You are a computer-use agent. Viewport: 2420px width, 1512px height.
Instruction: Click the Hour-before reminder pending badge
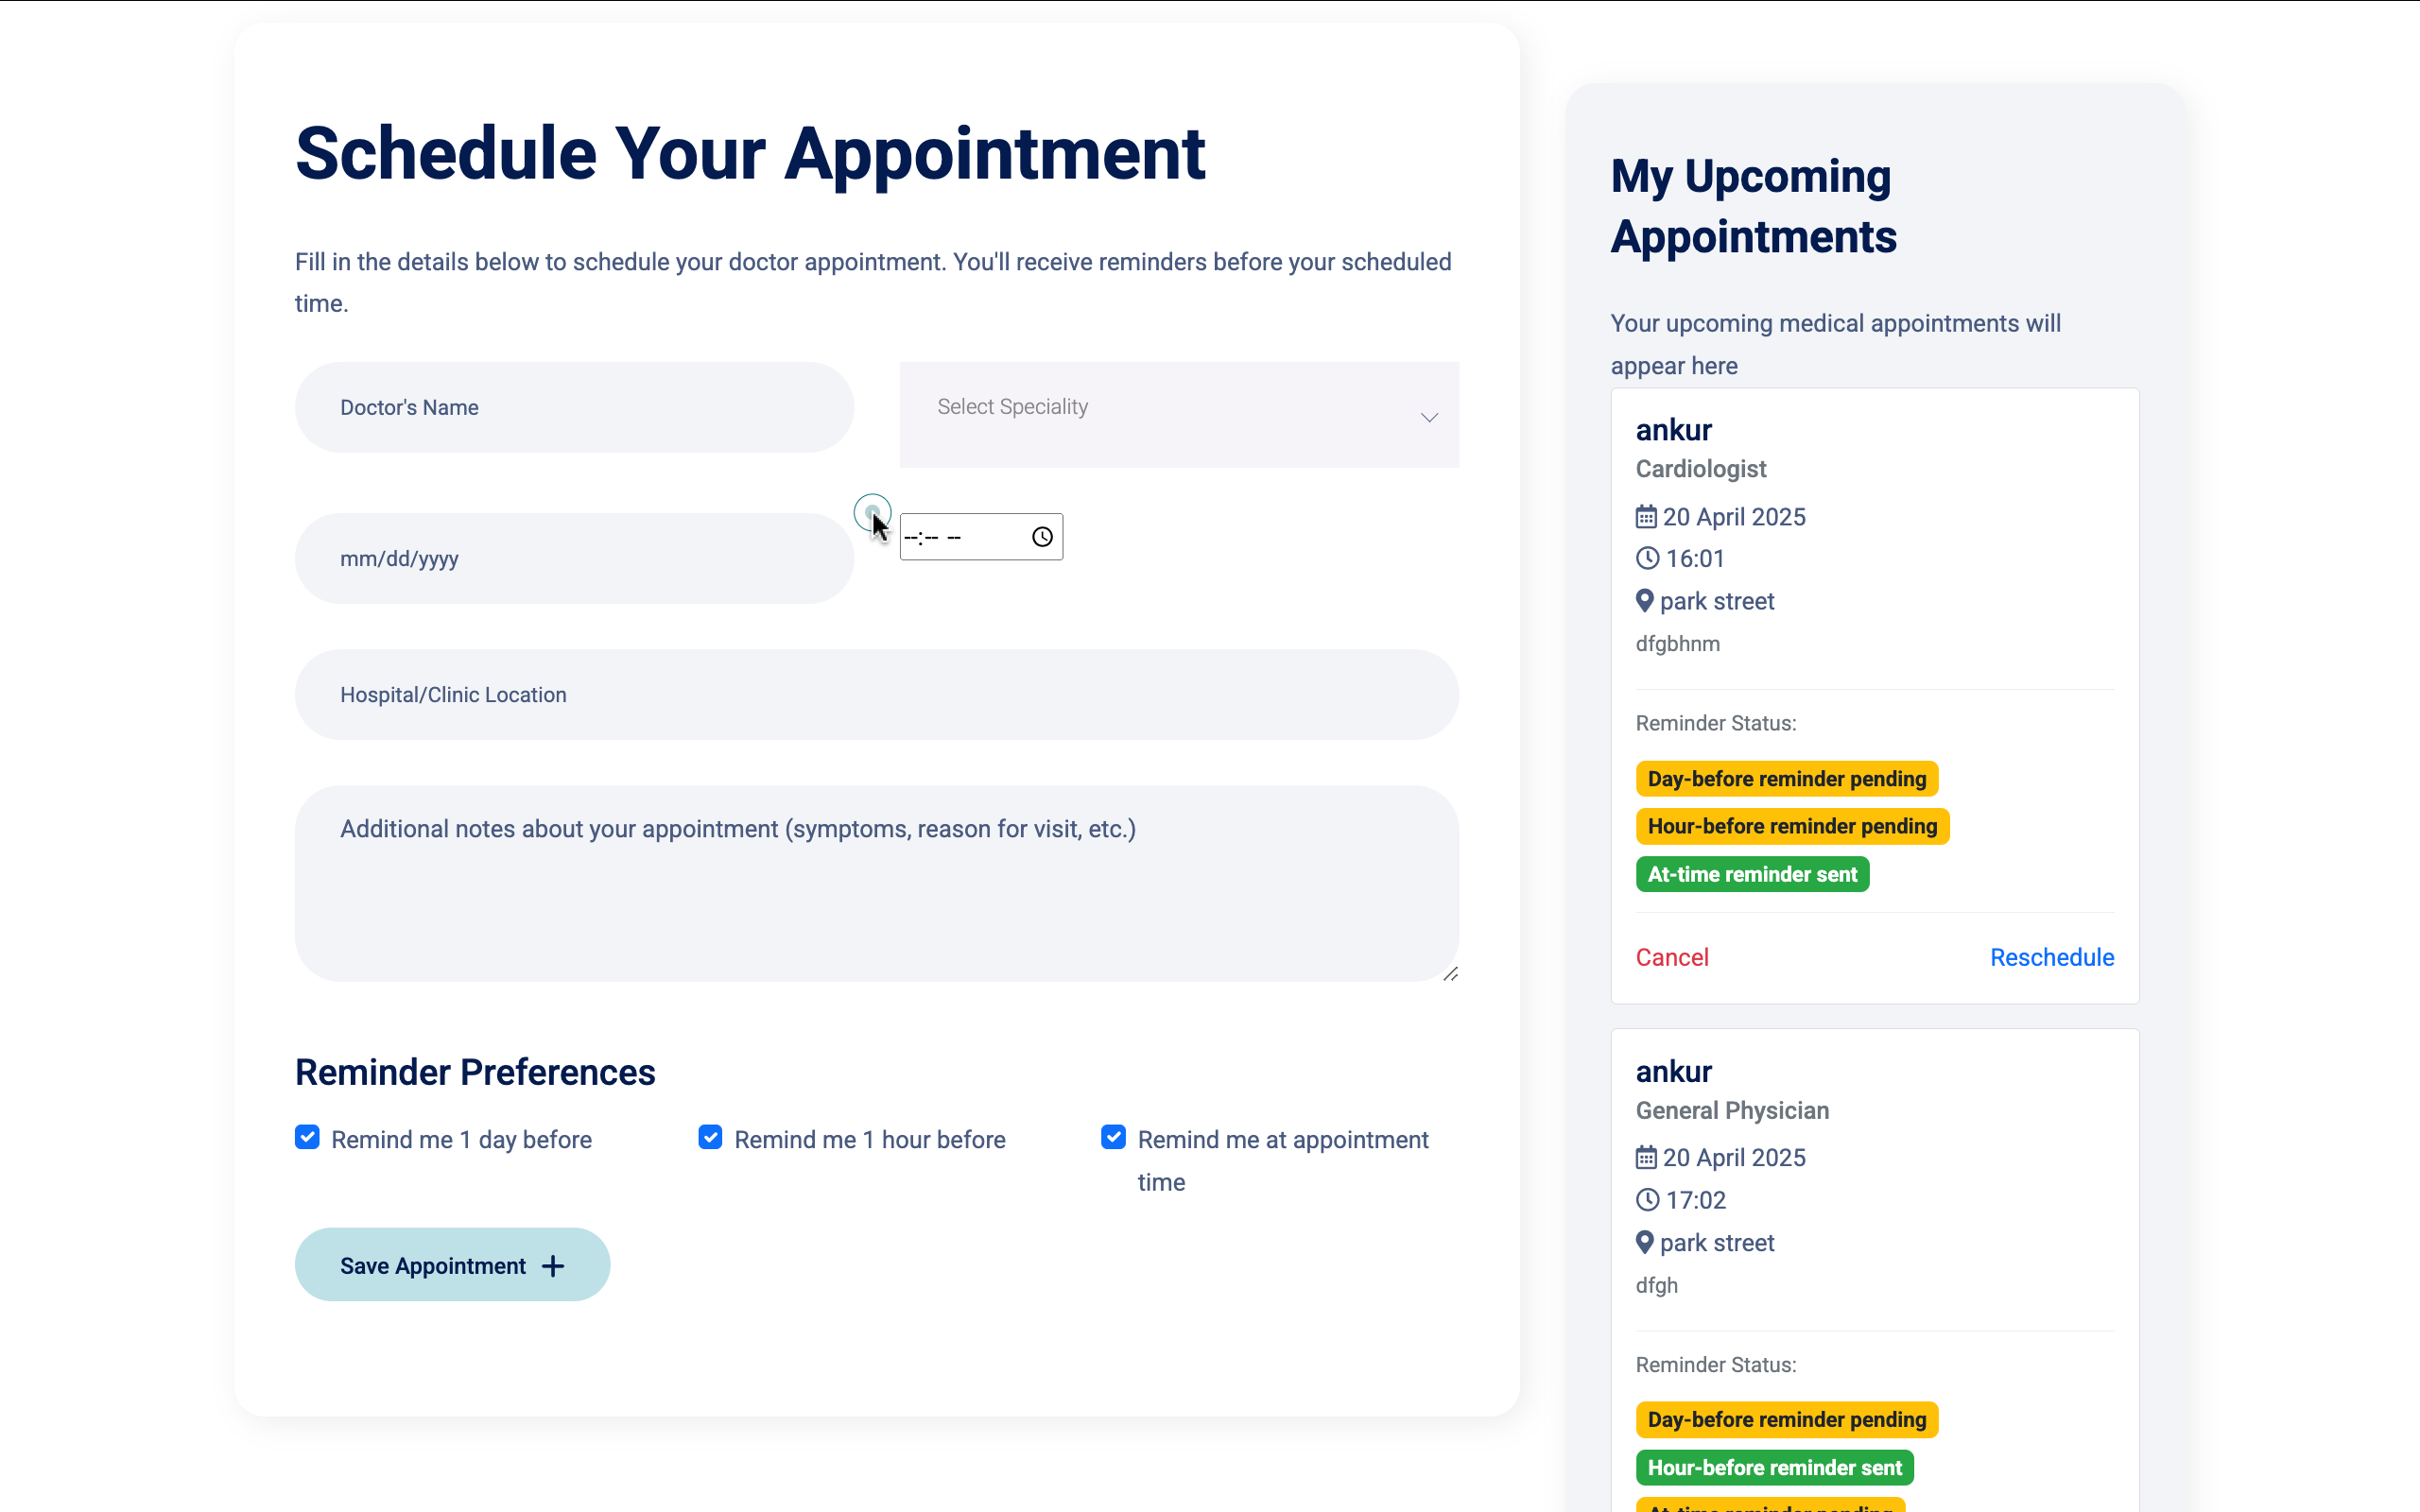[x=1792, y=826]
